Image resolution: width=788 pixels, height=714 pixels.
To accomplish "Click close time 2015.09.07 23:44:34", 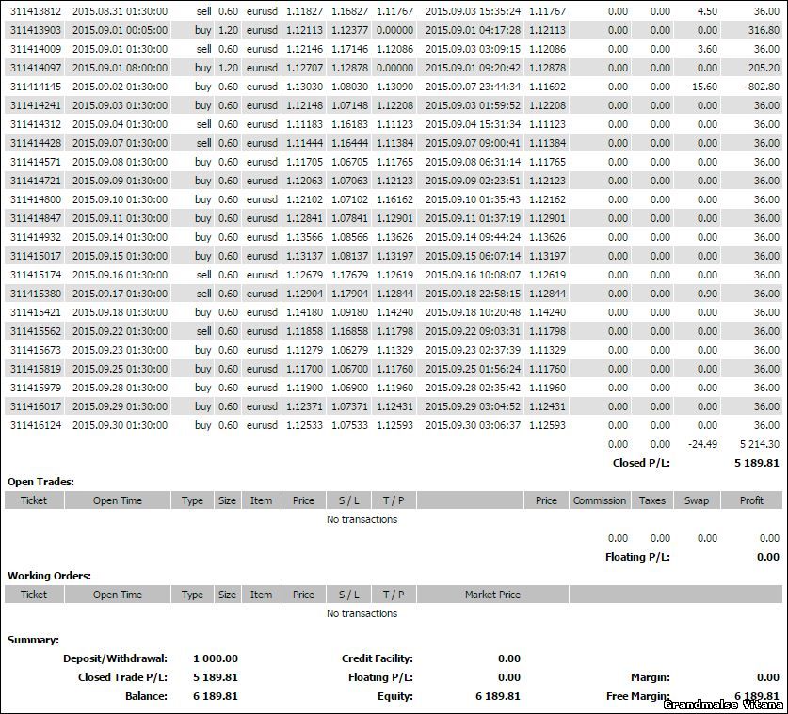I will tap(473, 87).
